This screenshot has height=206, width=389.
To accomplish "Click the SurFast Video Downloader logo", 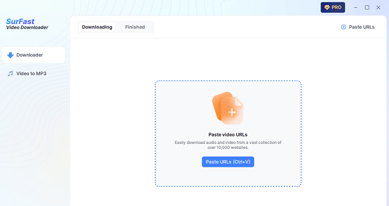I will 27,24.
